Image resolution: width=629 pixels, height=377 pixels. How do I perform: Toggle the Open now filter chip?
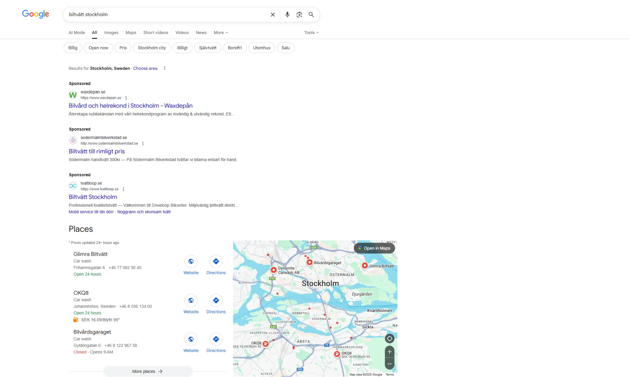pyautogui.click(x=98, y=48)
